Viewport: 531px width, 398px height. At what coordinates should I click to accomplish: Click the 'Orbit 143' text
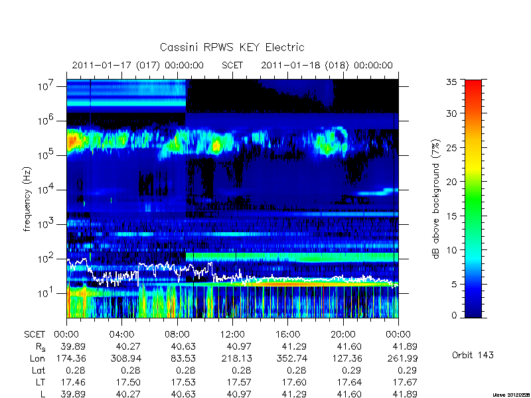point(473,355)
